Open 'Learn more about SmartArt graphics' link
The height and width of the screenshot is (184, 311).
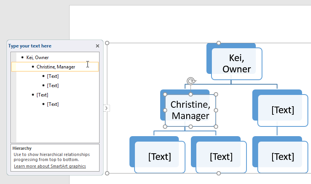click(x=50, y=166)
